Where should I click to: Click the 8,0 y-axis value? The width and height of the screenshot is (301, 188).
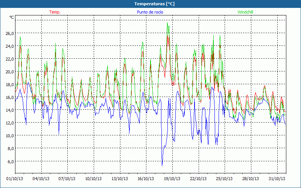[x=11, y=149]
